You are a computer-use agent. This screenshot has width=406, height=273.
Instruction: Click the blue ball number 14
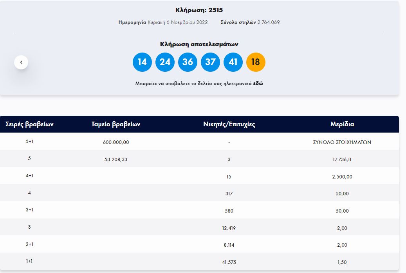tap(142, 62)
